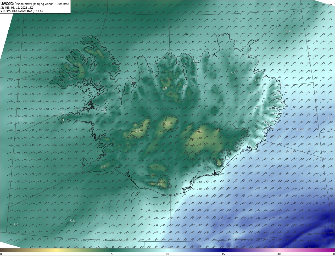Click the color scale tick label 15

click(223, 254)
